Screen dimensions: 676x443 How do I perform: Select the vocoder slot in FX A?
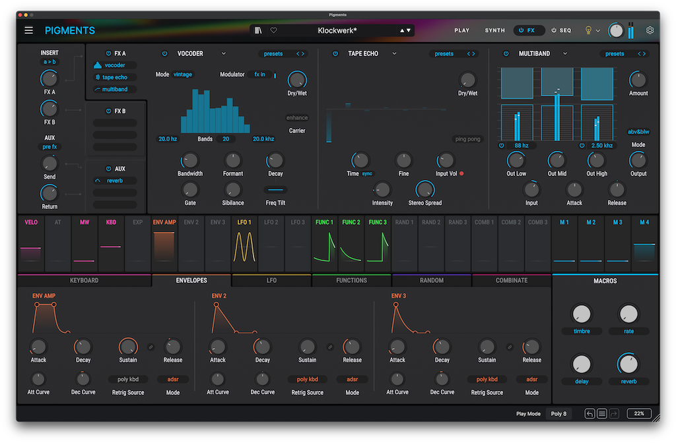point(115,65)
